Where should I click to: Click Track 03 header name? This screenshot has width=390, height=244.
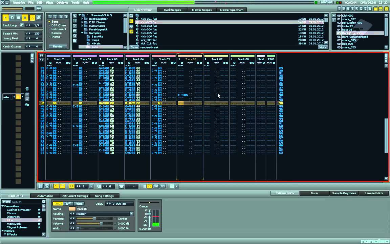pos(112,59)
